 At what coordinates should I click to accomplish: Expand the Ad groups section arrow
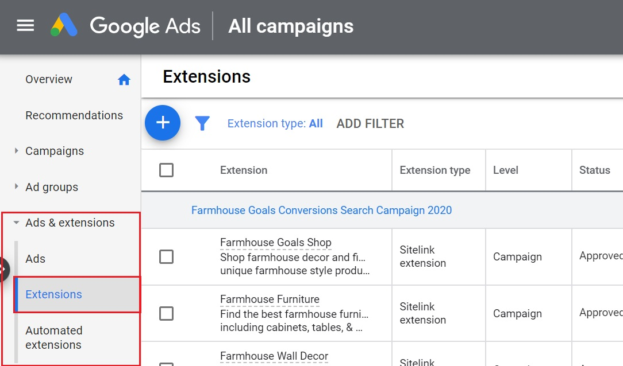(16, 187)
